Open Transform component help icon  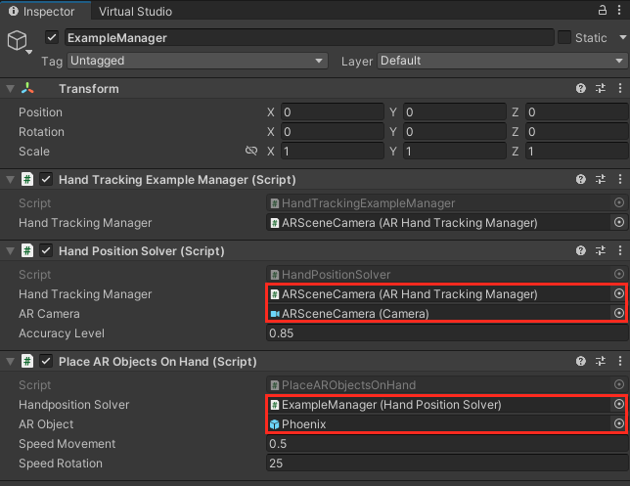[x=581, y=88]
